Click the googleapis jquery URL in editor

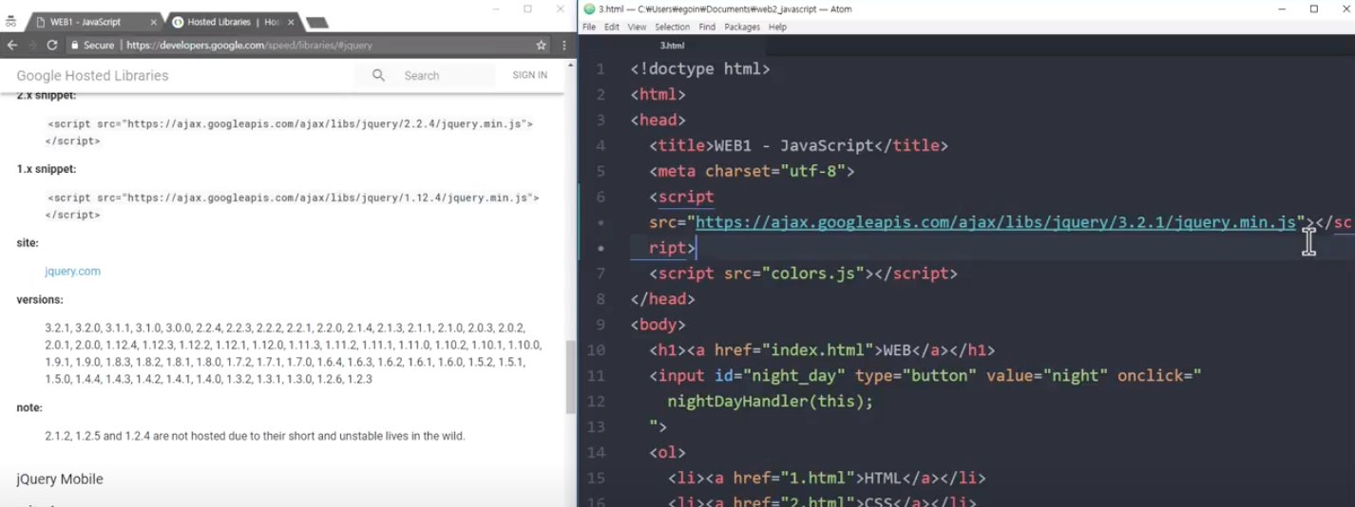click(x=996, y=222)
